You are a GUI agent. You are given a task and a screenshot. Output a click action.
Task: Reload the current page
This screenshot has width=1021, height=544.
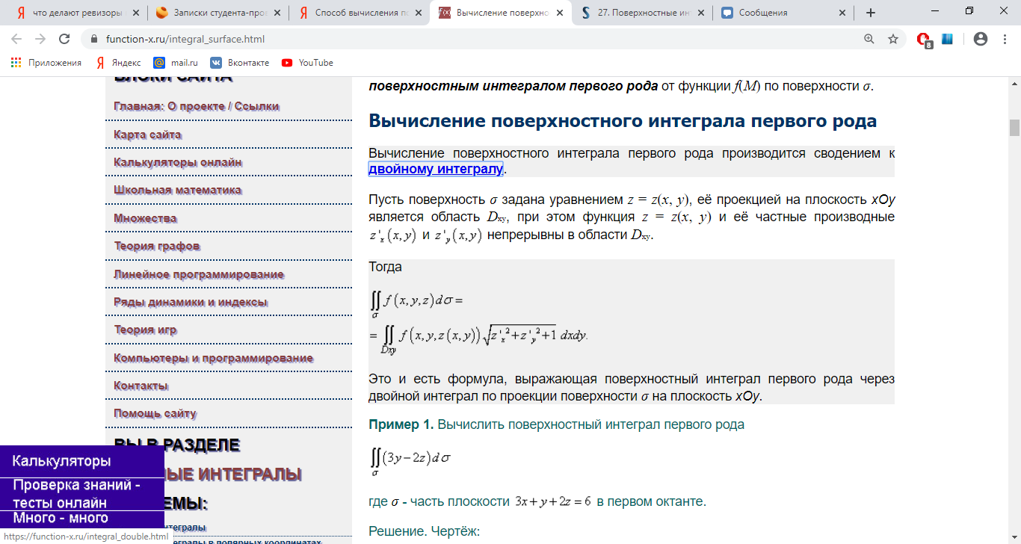click(64, 39)
